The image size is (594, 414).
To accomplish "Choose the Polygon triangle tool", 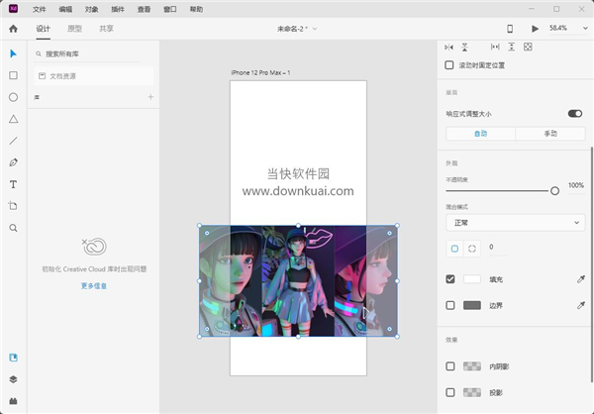I will coord(13,119).
